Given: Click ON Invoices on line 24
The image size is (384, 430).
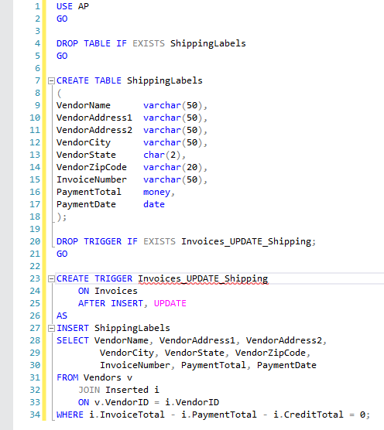Looking at the screenshot, I should [x=108, y=291].
